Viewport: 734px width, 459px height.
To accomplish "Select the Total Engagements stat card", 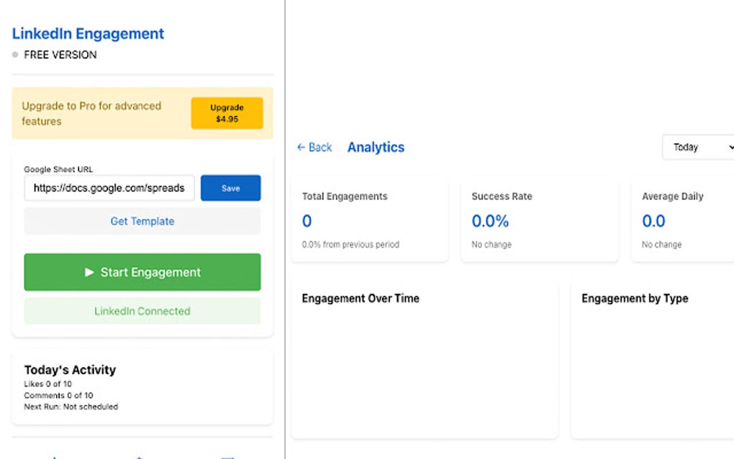I will 369,219.
